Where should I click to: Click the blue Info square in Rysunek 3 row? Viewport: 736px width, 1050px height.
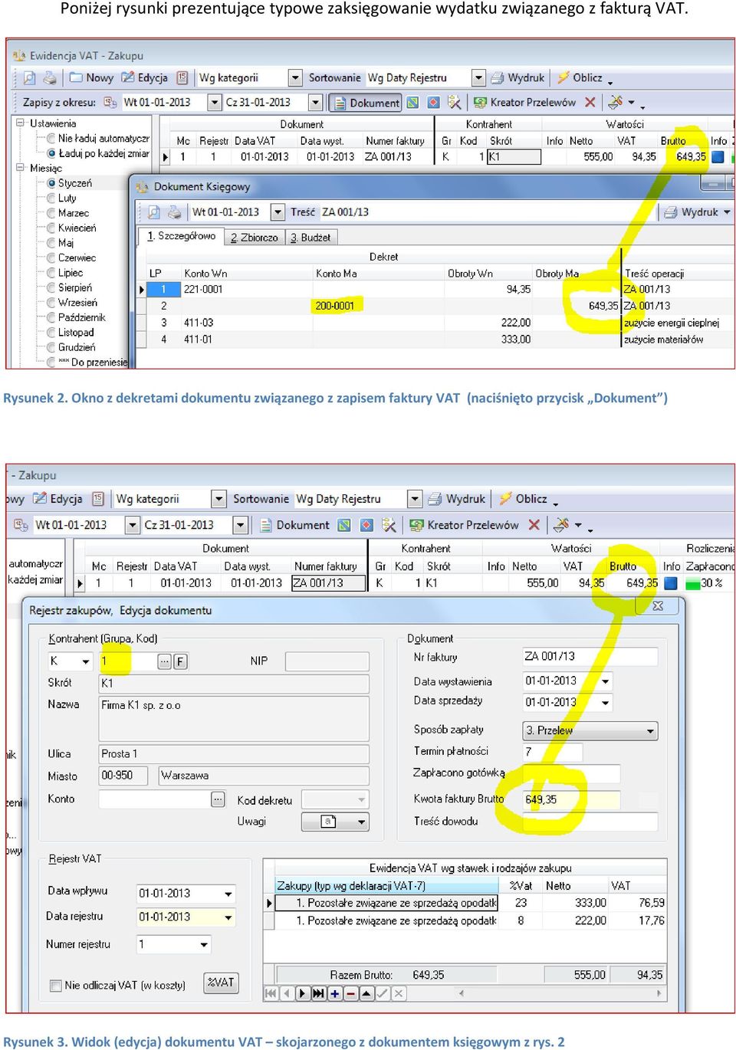[x=671, y=583]
